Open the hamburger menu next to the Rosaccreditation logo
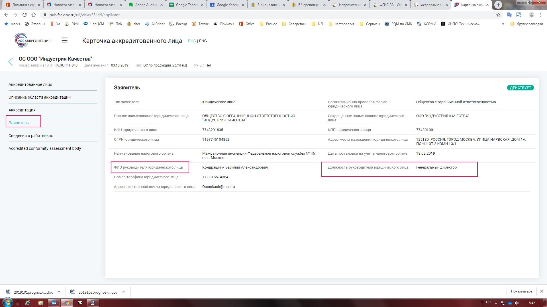 [x=64, y=41]
